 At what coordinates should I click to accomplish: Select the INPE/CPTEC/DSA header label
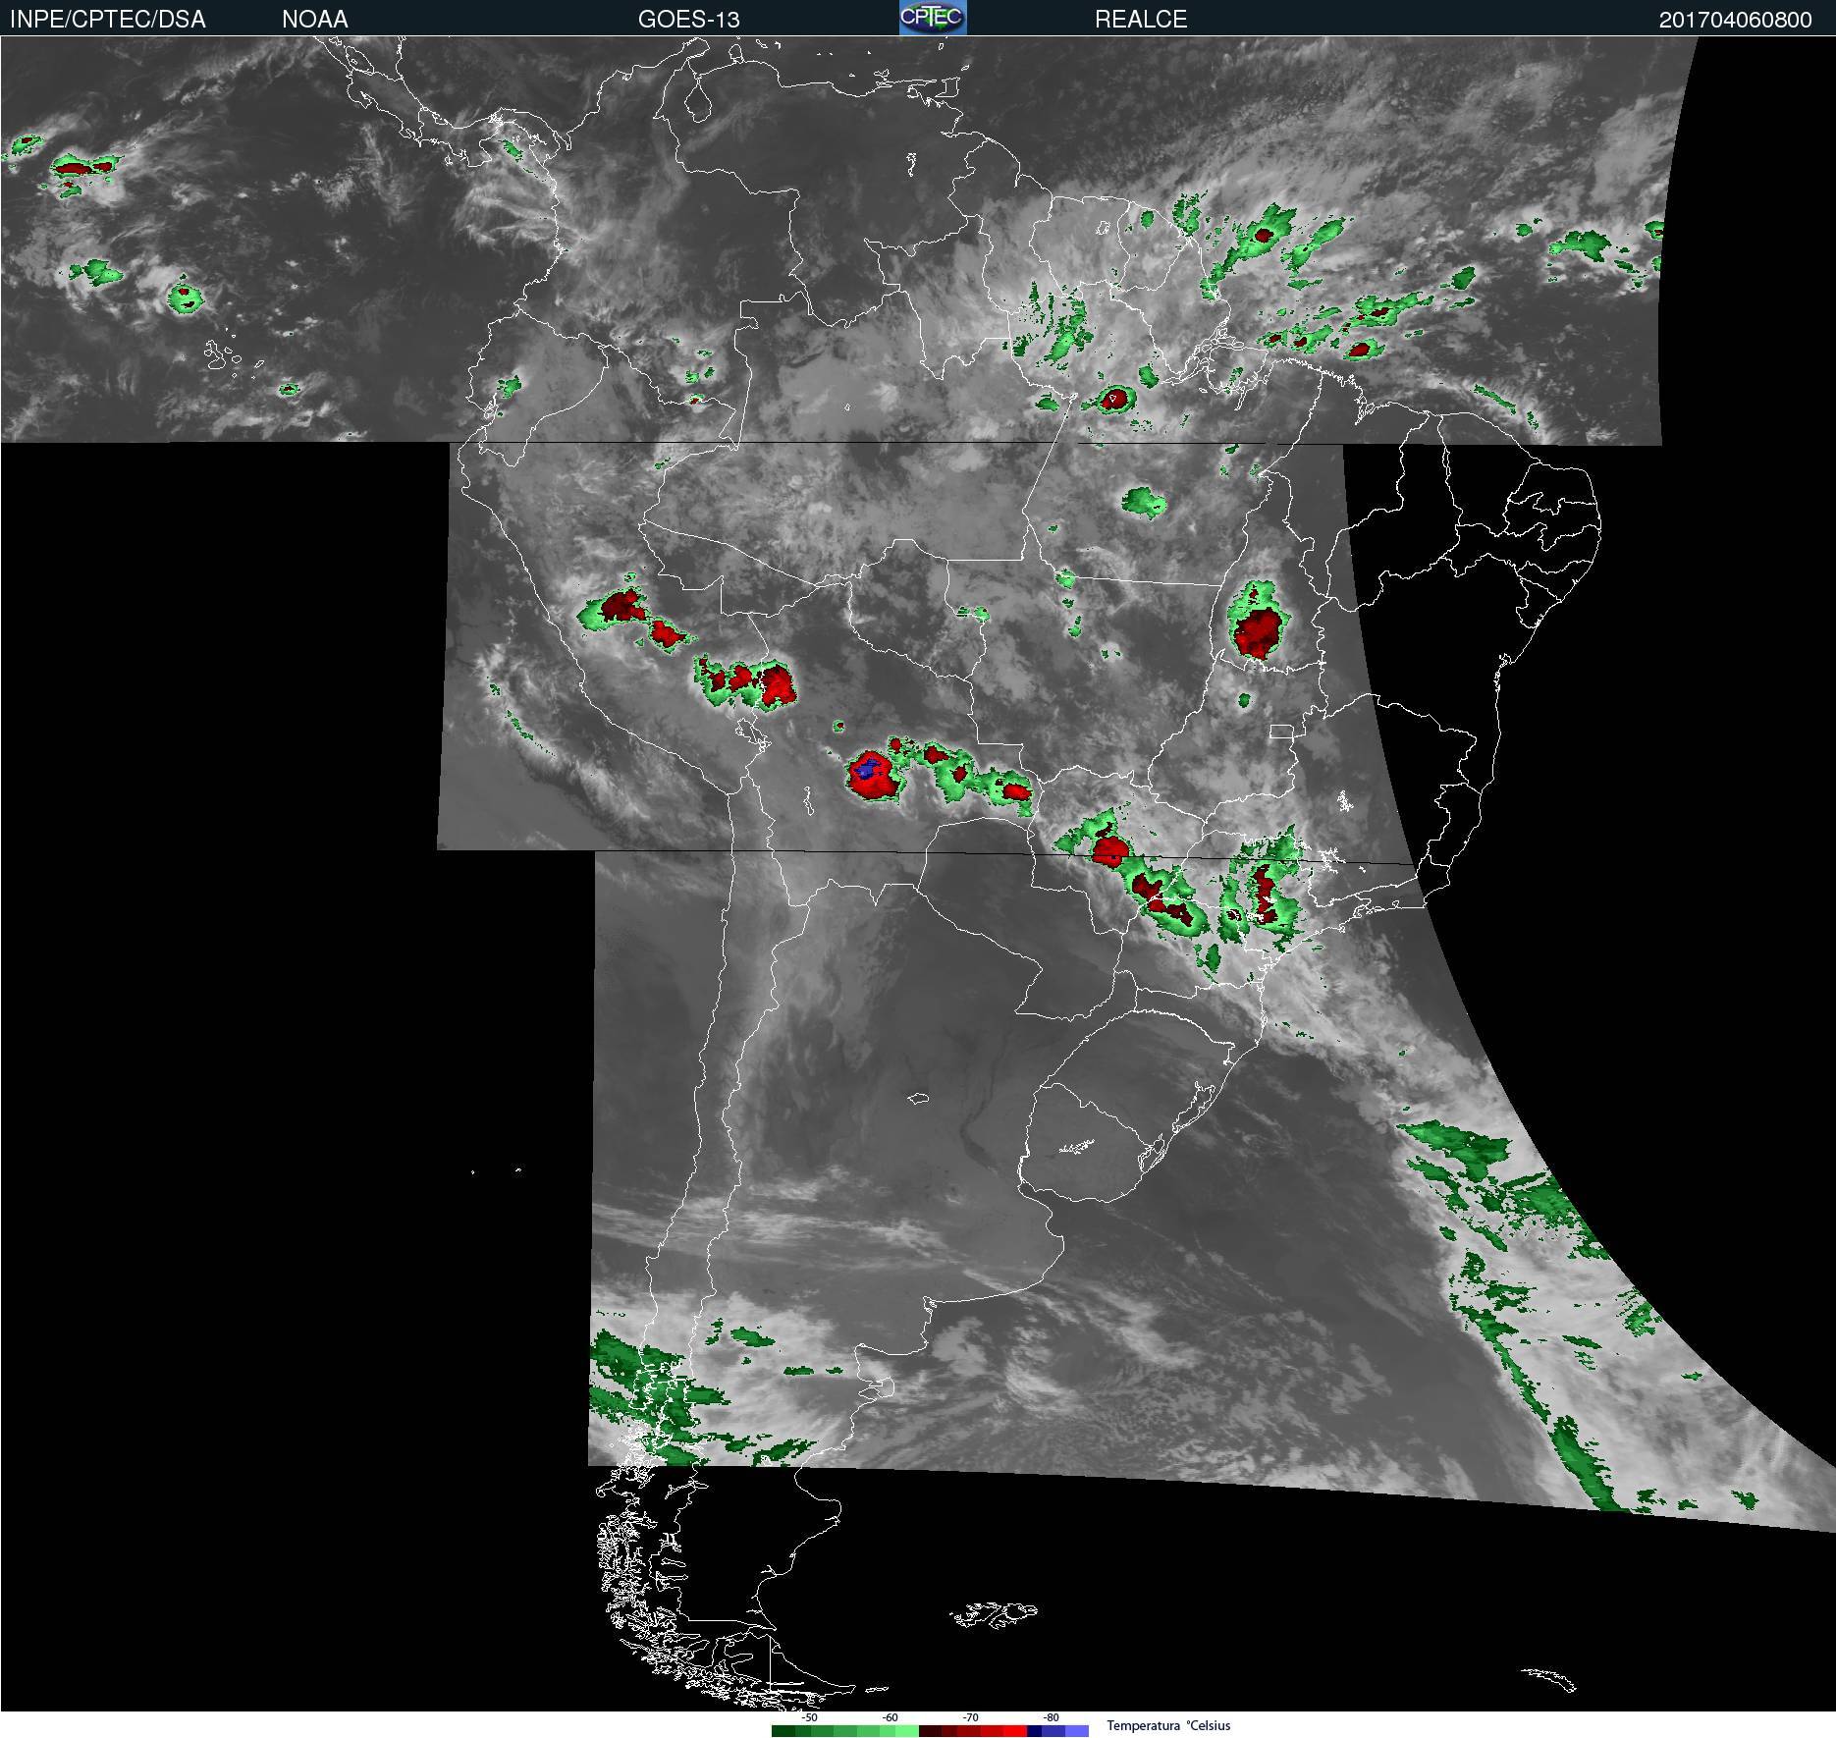click(108, 20)
